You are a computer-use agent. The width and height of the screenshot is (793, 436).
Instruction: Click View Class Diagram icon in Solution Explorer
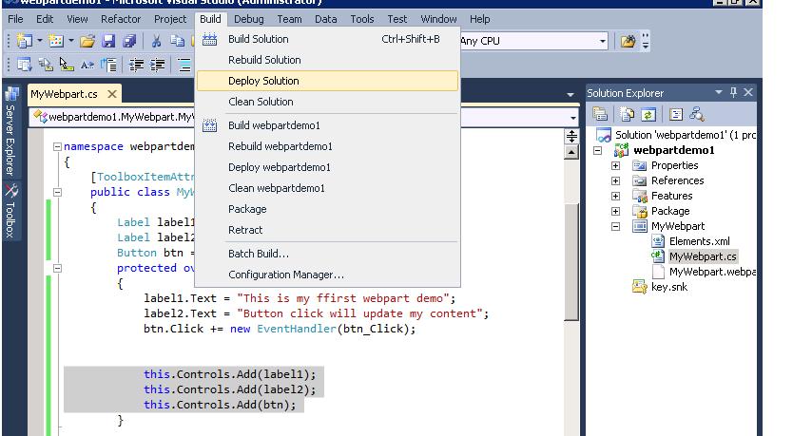696,114
